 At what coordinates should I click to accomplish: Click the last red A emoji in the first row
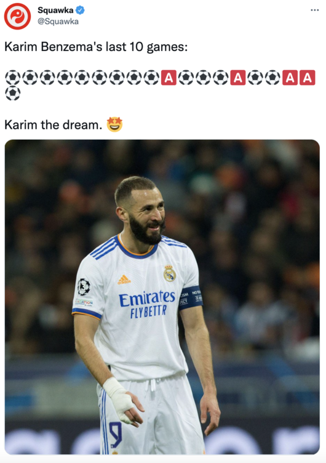click(308, 78)
